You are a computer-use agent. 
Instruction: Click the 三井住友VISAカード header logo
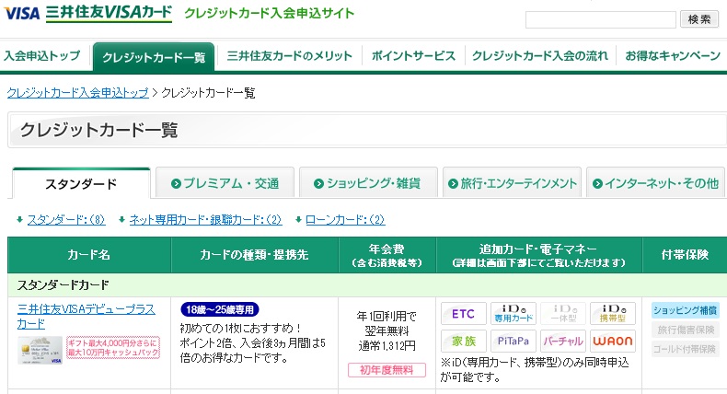point(109,13)
